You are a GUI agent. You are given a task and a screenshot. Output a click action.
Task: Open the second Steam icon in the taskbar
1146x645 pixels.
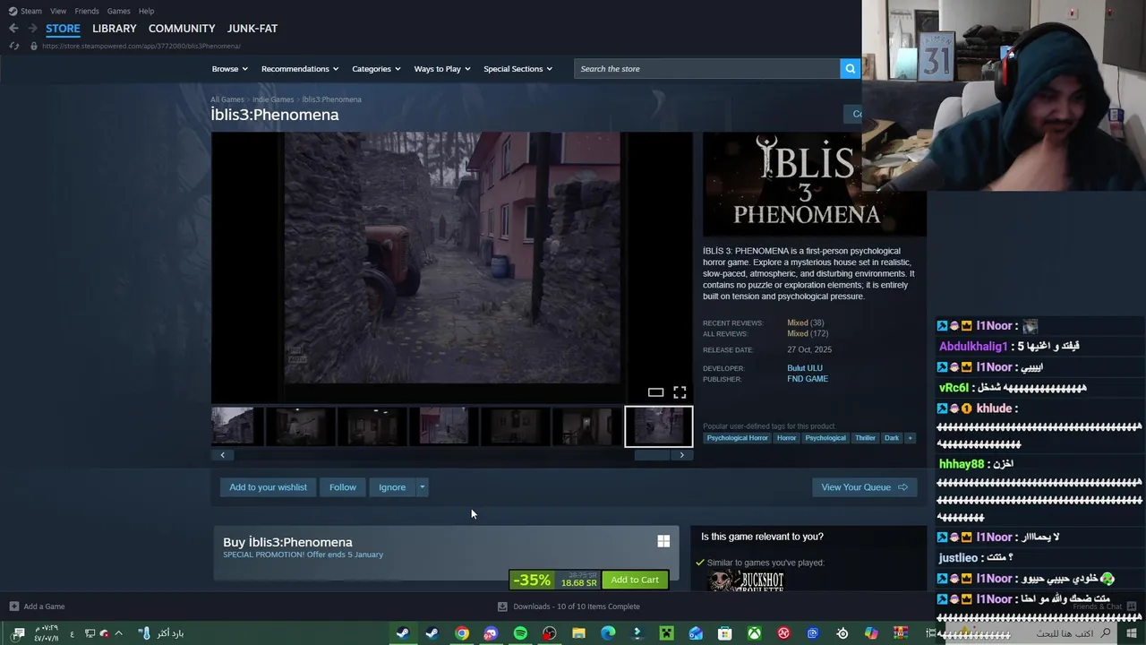[432, 633]
